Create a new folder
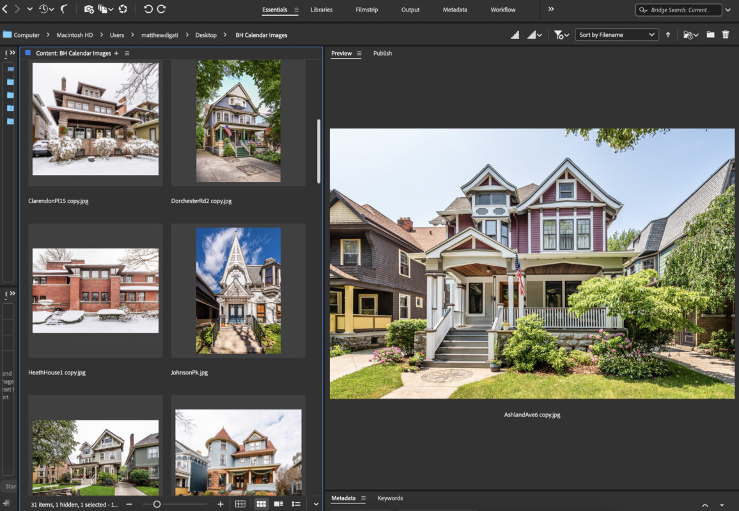This screenshot has height=511, width=739. 710,35
